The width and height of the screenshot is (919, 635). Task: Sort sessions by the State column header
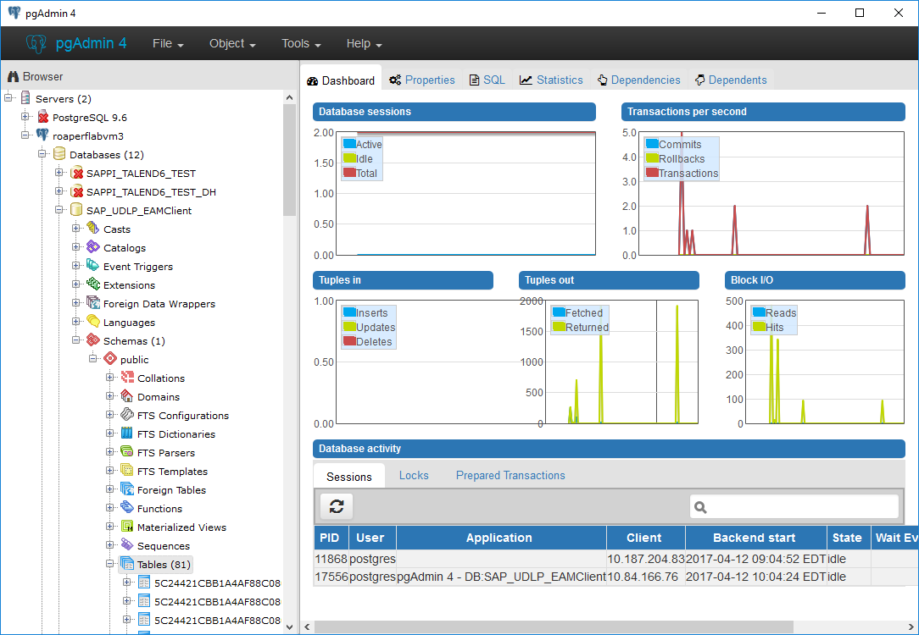point(848,538)
